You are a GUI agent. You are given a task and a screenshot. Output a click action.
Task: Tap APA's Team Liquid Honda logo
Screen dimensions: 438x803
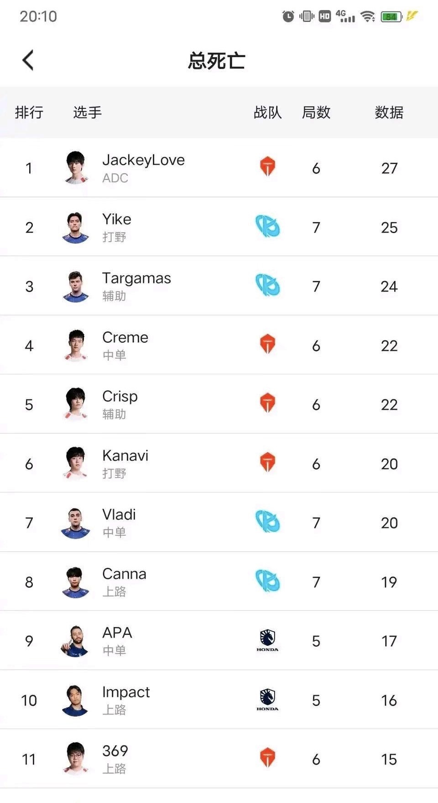tap(267, 640)
